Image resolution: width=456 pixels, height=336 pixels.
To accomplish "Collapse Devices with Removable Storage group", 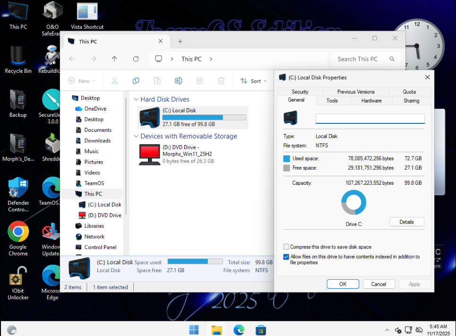I will point(136,137).
